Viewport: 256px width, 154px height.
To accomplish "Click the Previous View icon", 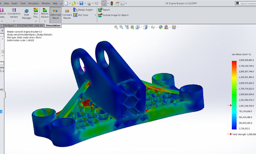I will pyautogui.click(x=127, y=27).
